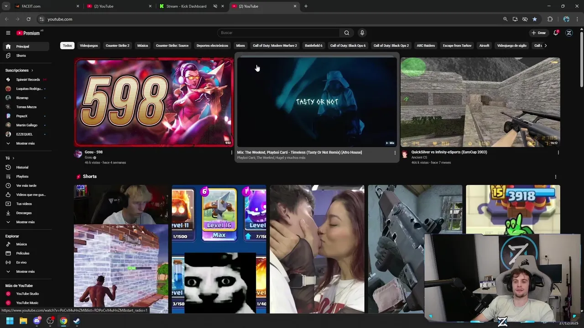Click the Crear button
584x328 pixels.
pyautogui.click(x=539, y=33)
